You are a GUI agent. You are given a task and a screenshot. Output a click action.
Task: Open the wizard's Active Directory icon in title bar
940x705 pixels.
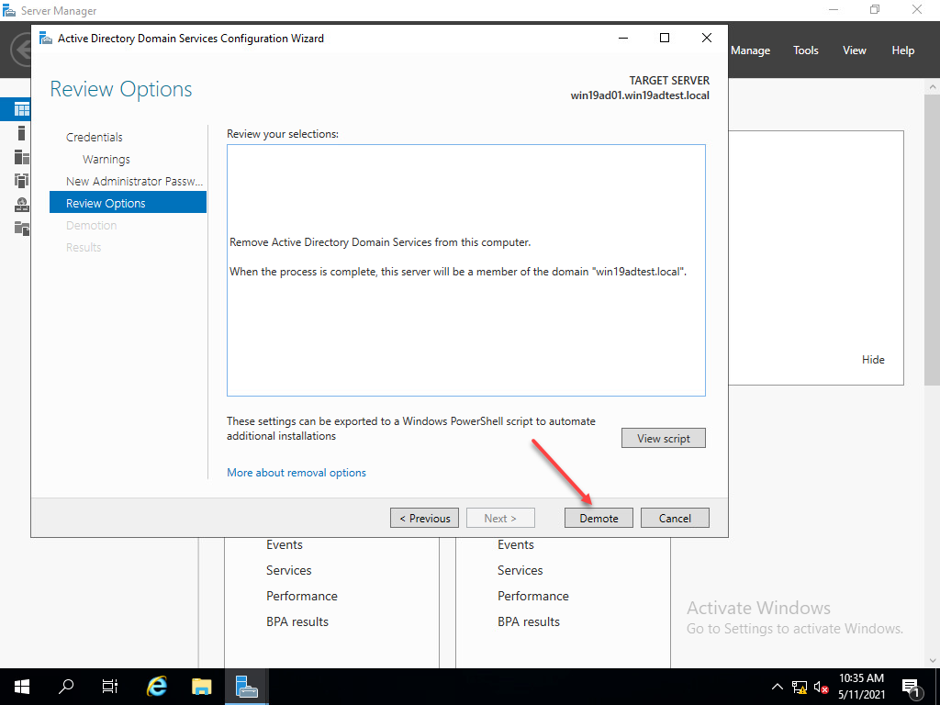tap(44, 38)
